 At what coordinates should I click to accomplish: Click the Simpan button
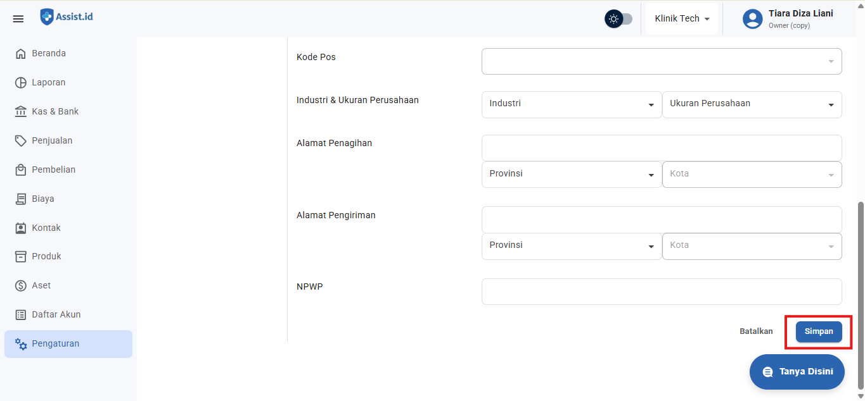click(819, 331)
